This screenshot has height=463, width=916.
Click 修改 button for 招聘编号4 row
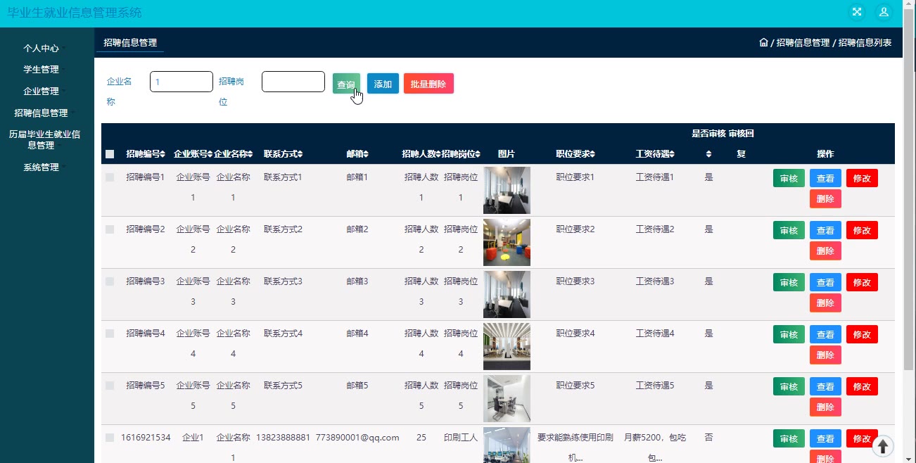click(x=862, y=334)
